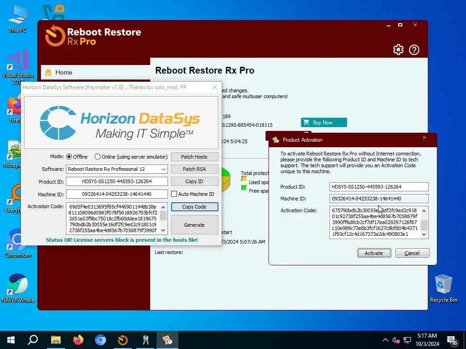This screenshot has width=466, height=349.
Task: Open taskbar search magnifier
Action: tap(33, 340)
